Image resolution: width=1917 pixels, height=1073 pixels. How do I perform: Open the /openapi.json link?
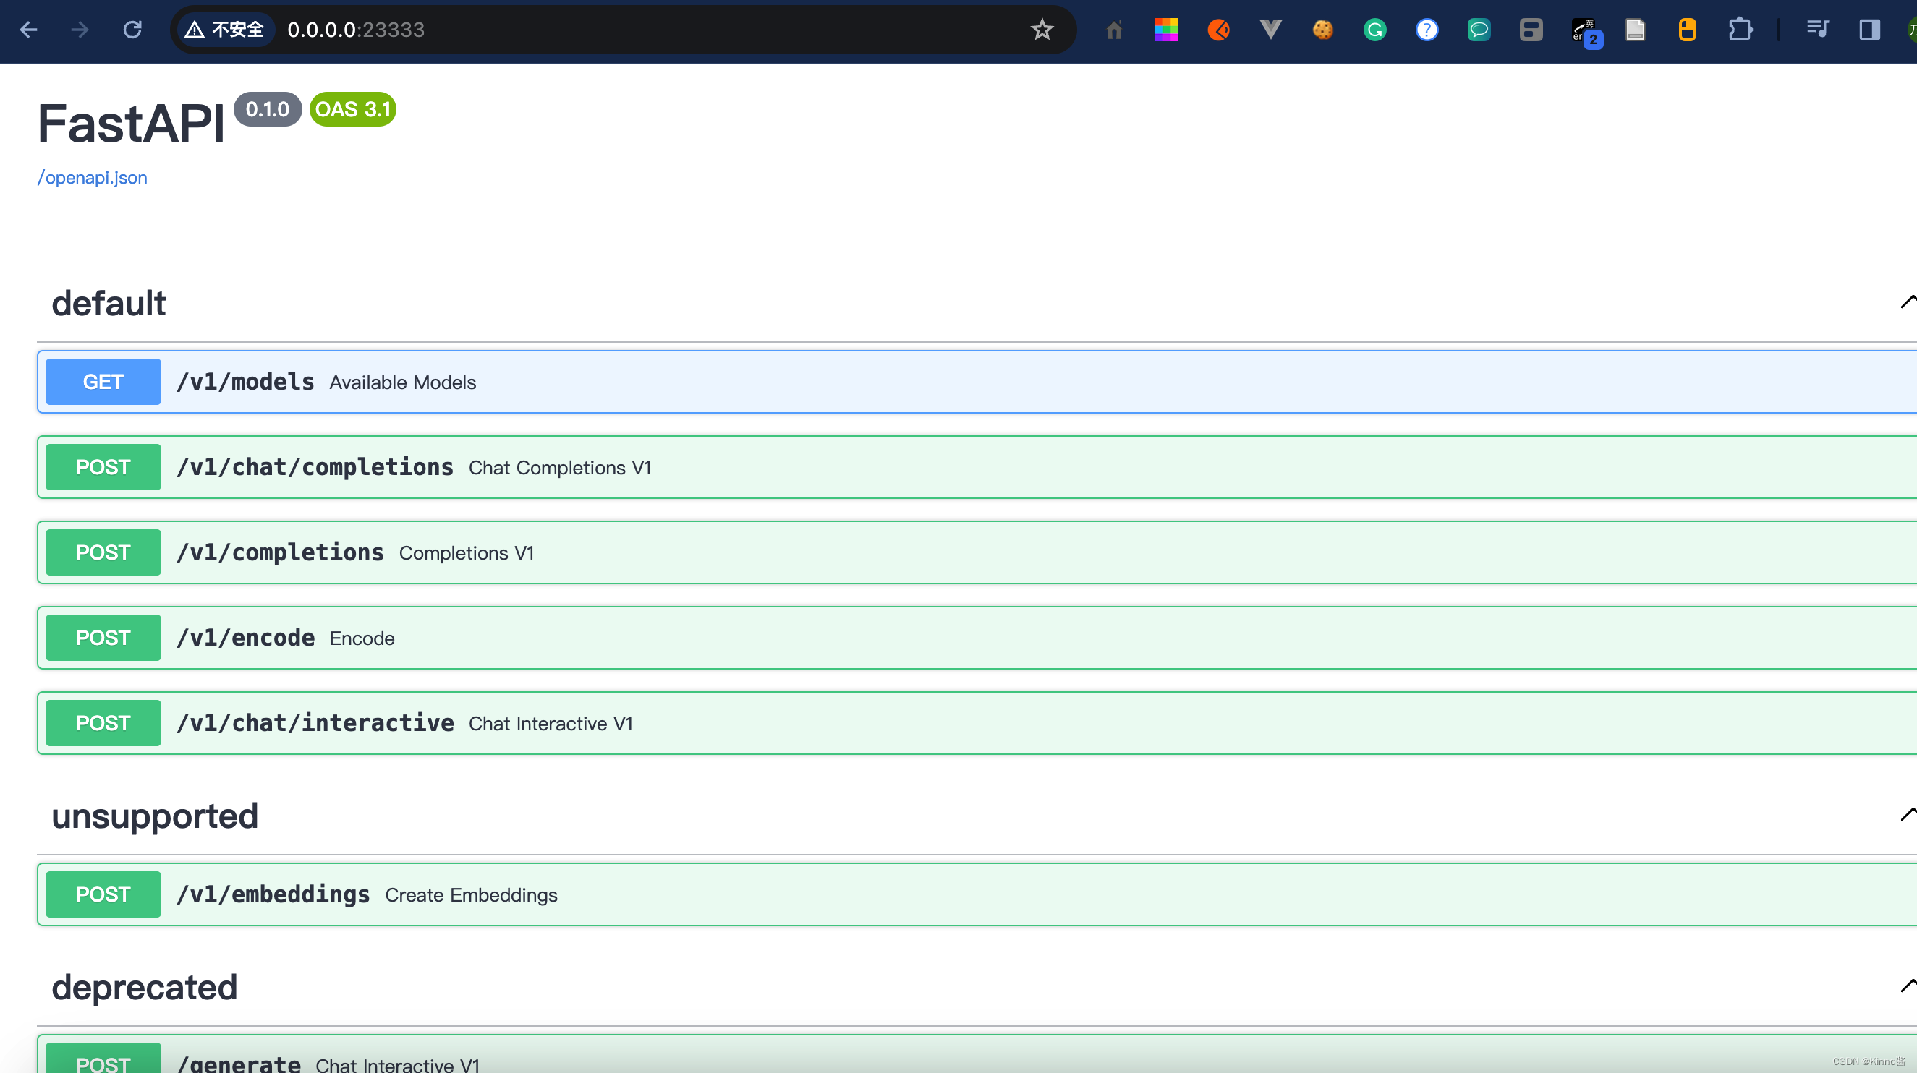point(93,178)
